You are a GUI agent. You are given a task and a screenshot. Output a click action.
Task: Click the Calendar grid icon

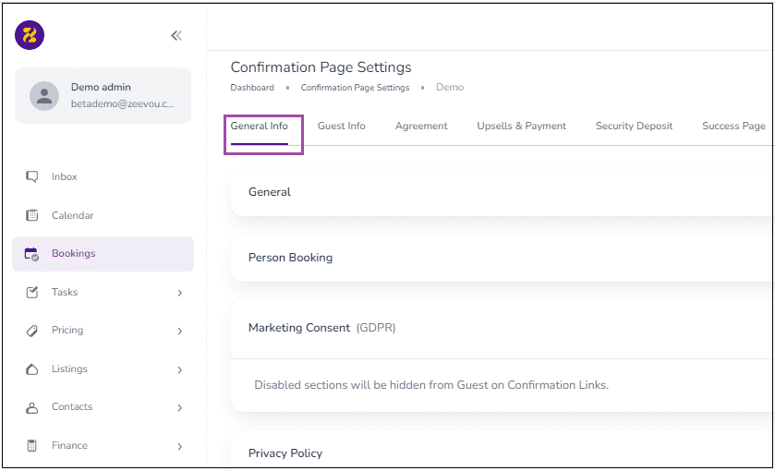click(x=31, y=215)
